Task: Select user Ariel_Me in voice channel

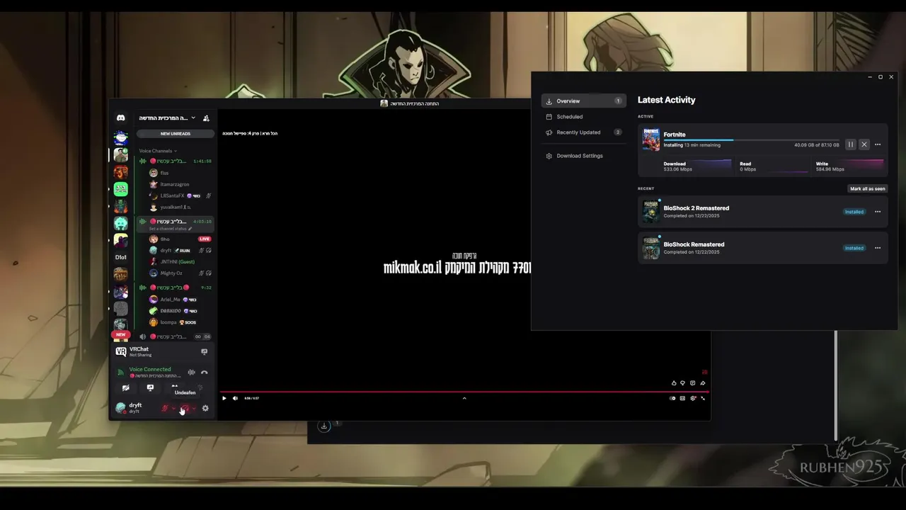Action: point(176,300)
